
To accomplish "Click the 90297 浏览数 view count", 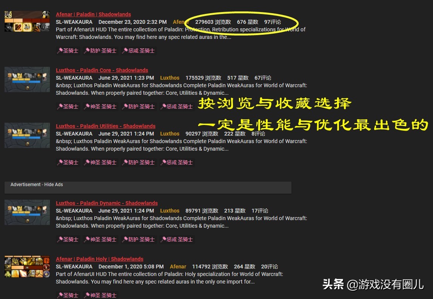I will pos(202,134).
